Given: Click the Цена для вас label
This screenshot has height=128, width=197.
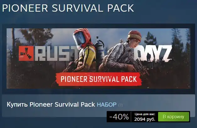Looking at the screenshot, I should tap(145, 114).
